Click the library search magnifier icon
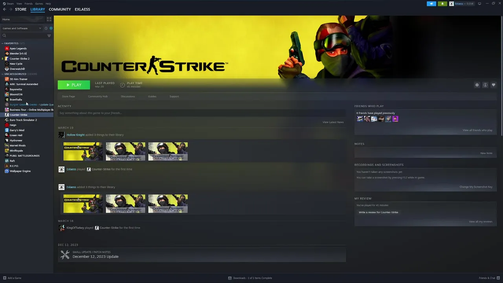503x283 pixels. 4,36
